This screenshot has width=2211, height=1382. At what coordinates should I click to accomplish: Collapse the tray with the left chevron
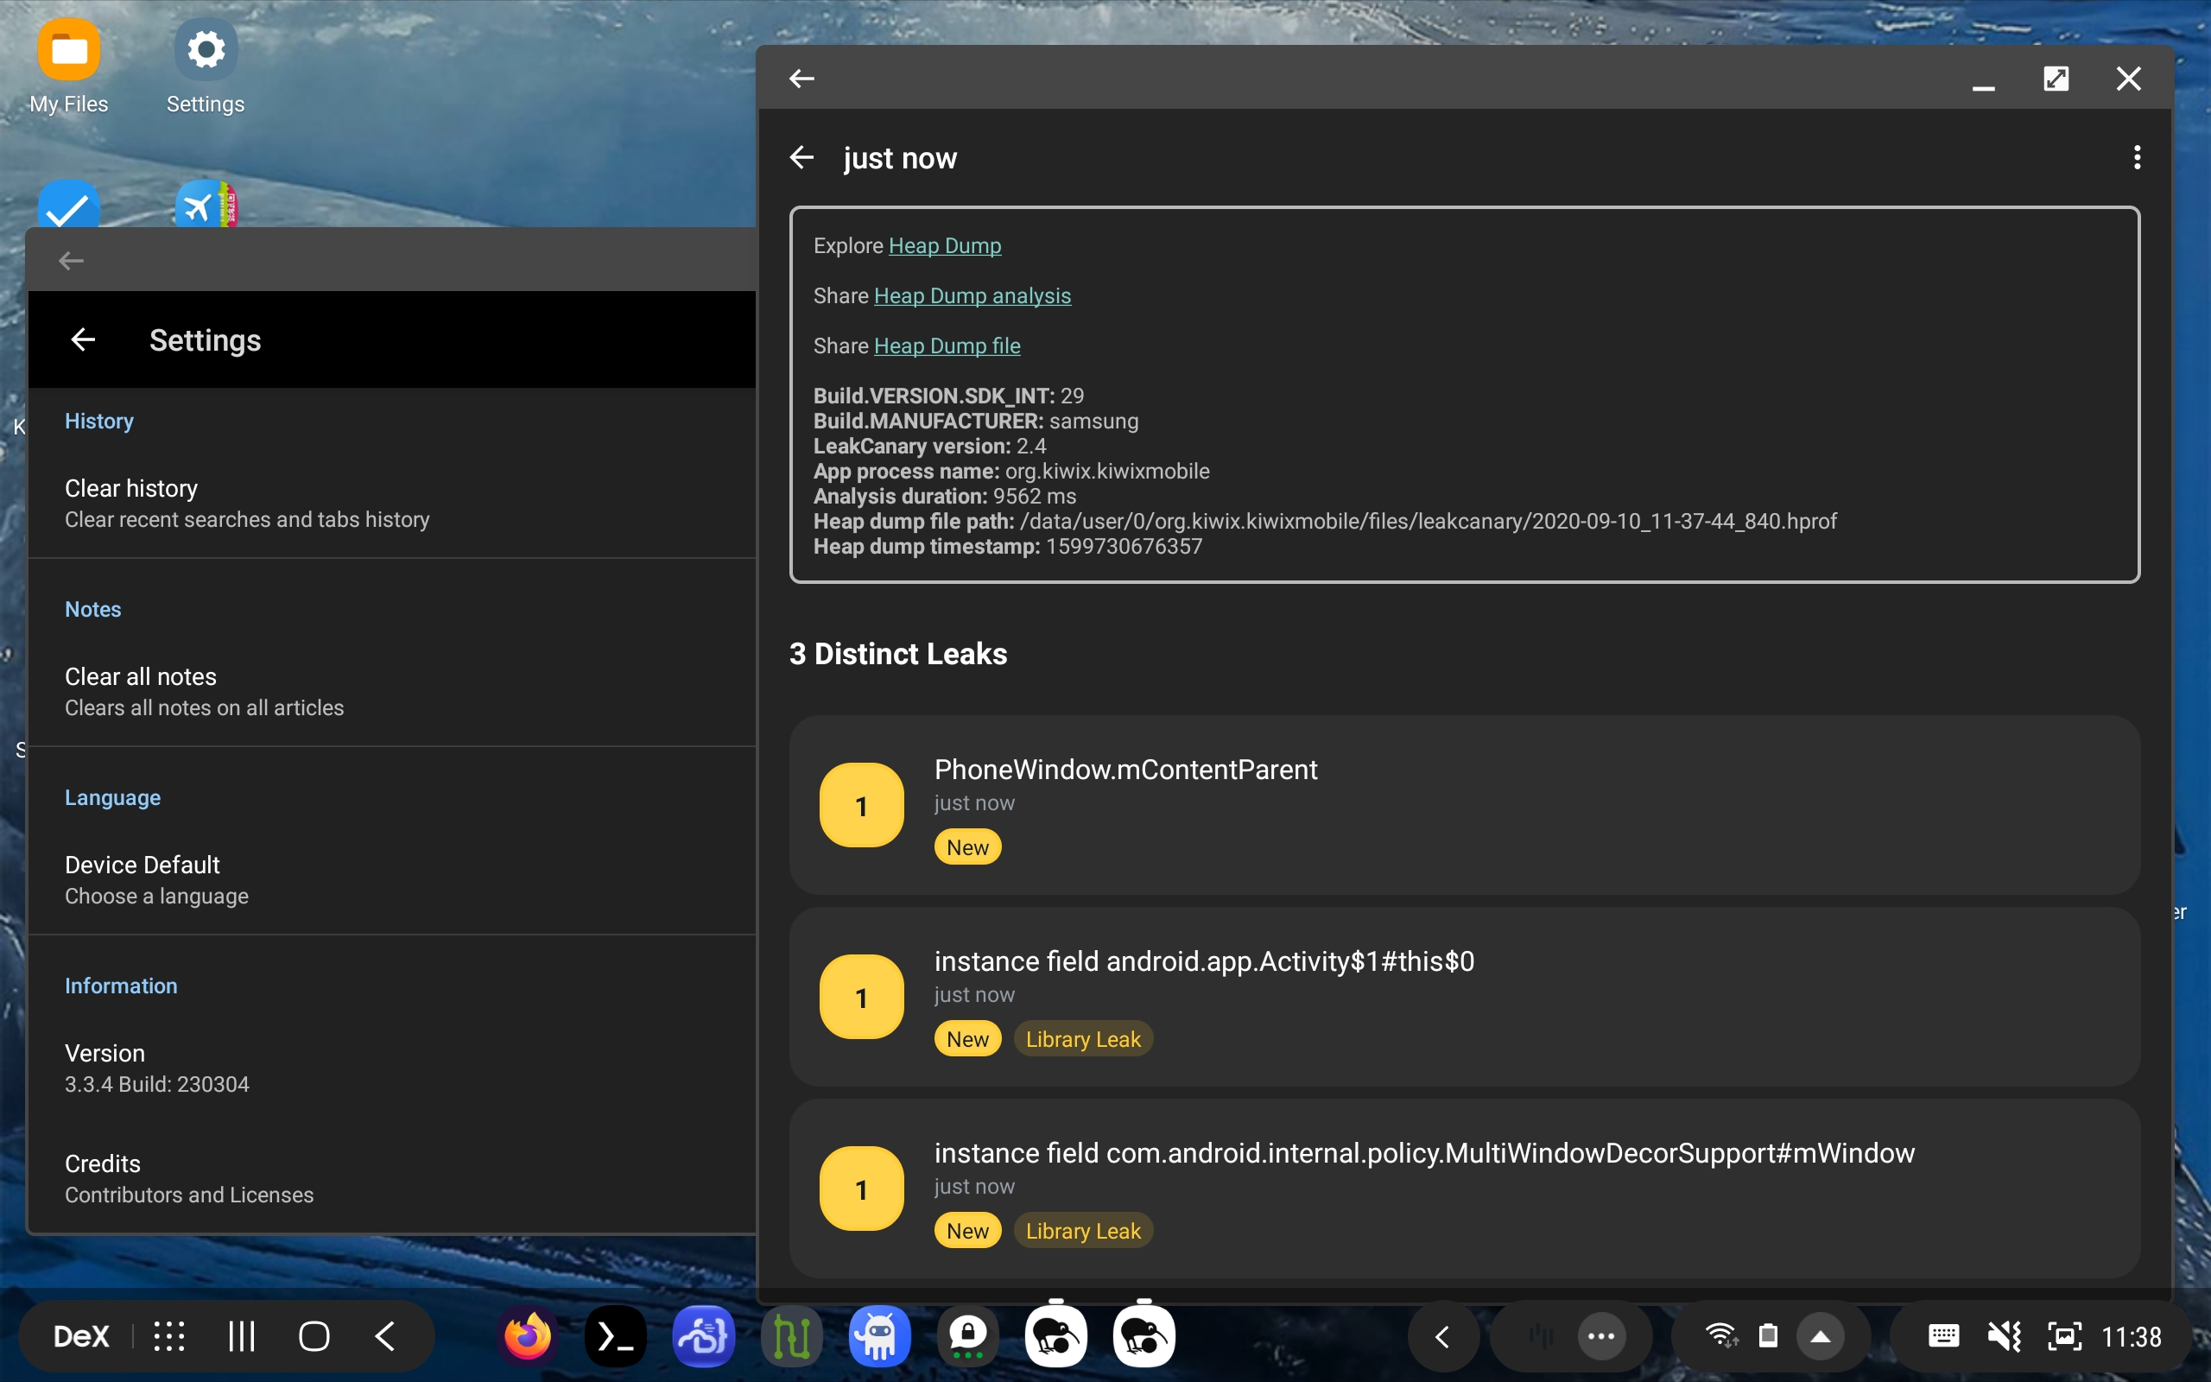(x=1442, y=1336)
